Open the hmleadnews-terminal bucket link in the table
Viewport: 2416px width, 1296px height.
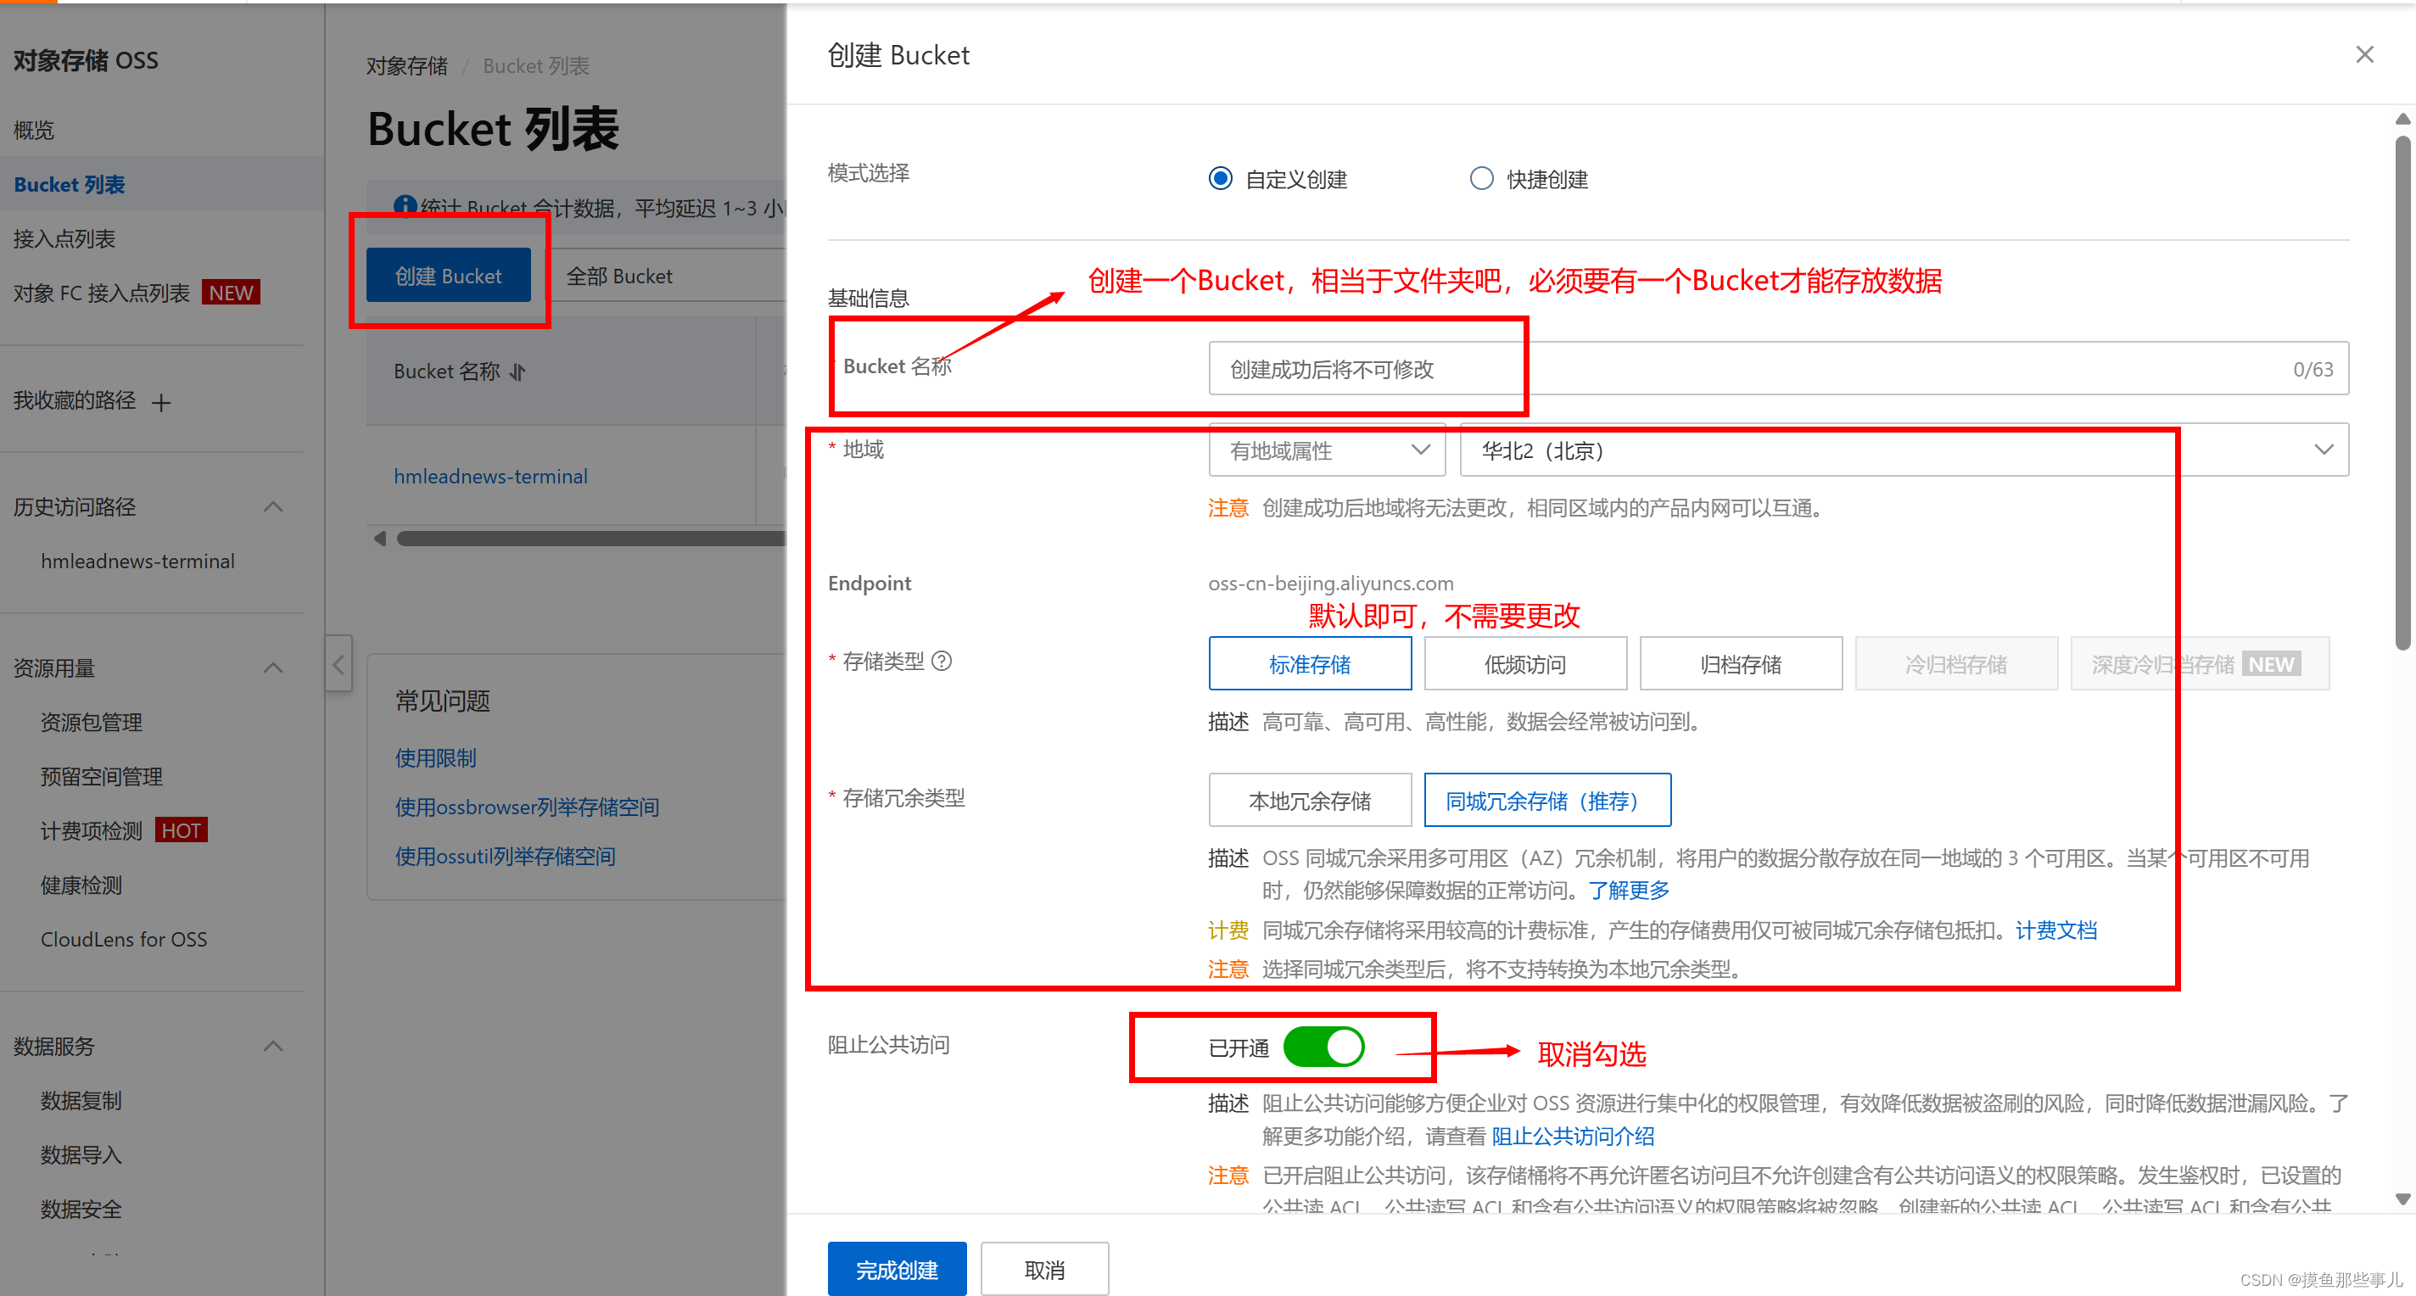490,477
